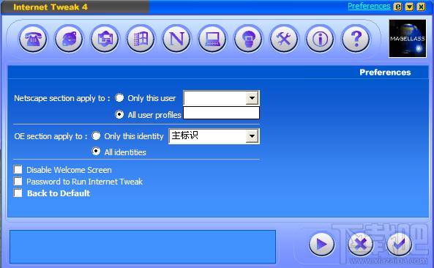Click the yellow X close icon

tap(421, 7)
